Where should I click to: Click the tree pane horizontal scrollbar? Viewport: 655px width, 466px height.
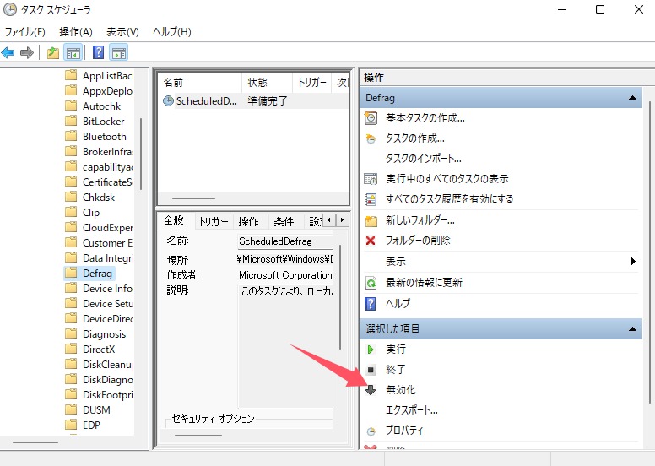point(35,442)
